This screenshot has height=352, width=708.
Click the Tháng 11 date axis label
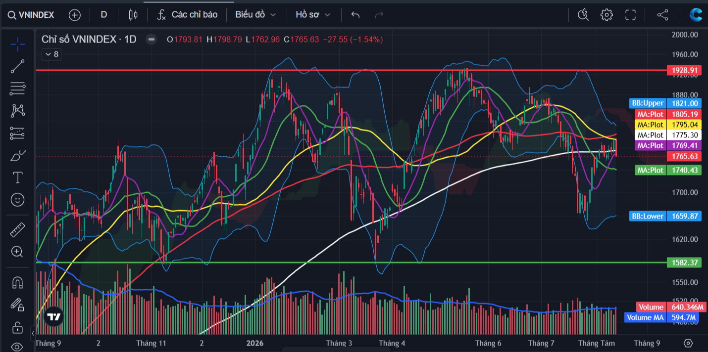(152, 343)
